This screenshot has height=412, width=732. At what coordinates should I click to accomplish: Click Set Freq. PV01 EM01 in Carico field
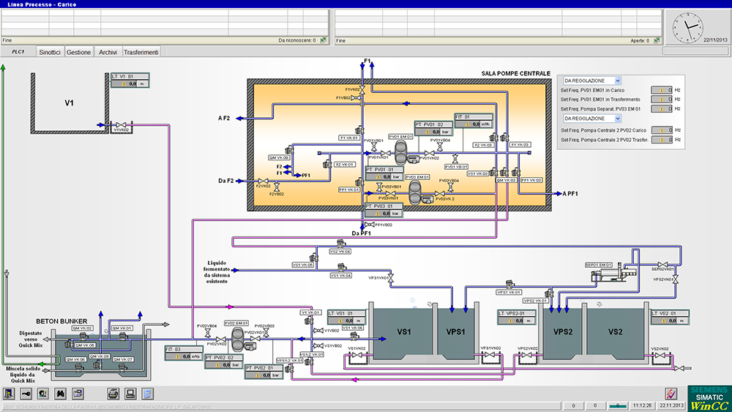(662, 90)
